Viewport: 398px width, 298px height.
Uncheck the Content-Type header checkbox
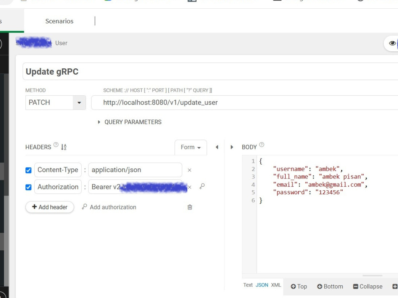tap(28, 170)
